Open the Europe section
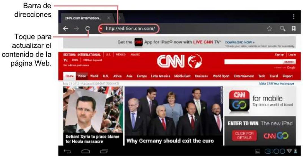Screen dimensions: 303x157 pyautogui.click(x=142, y=76)
